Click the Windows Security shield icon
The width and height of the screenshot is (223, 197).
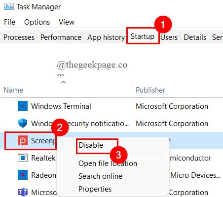[23, 123]
